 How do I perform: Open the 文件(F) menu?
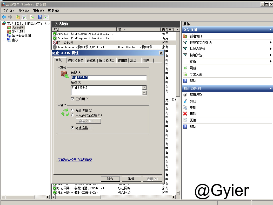pyautogui.click(x=8, y=11)
